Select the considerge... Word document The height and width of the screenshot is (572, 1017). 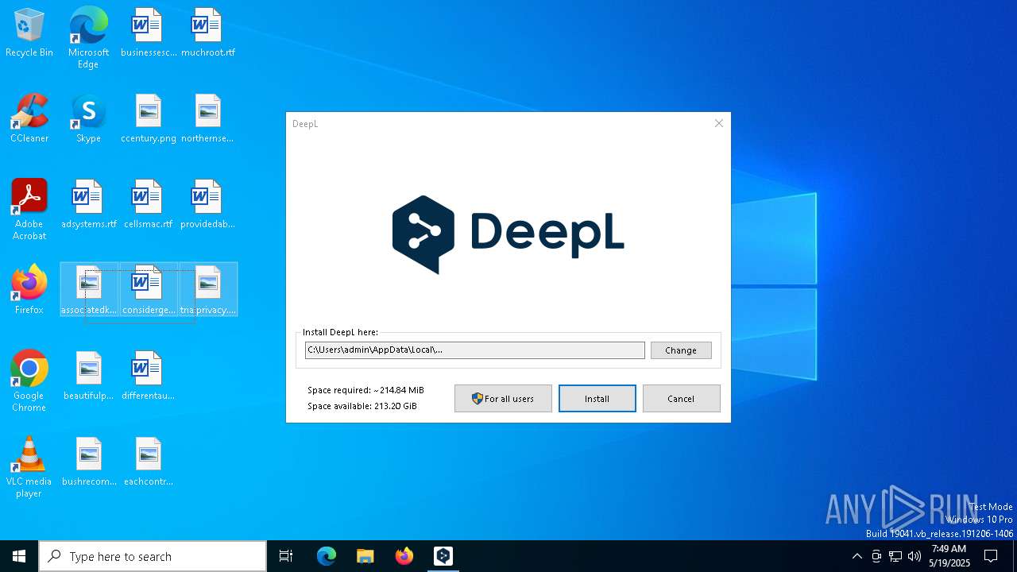pyautogui.click(x=149, y=290)
